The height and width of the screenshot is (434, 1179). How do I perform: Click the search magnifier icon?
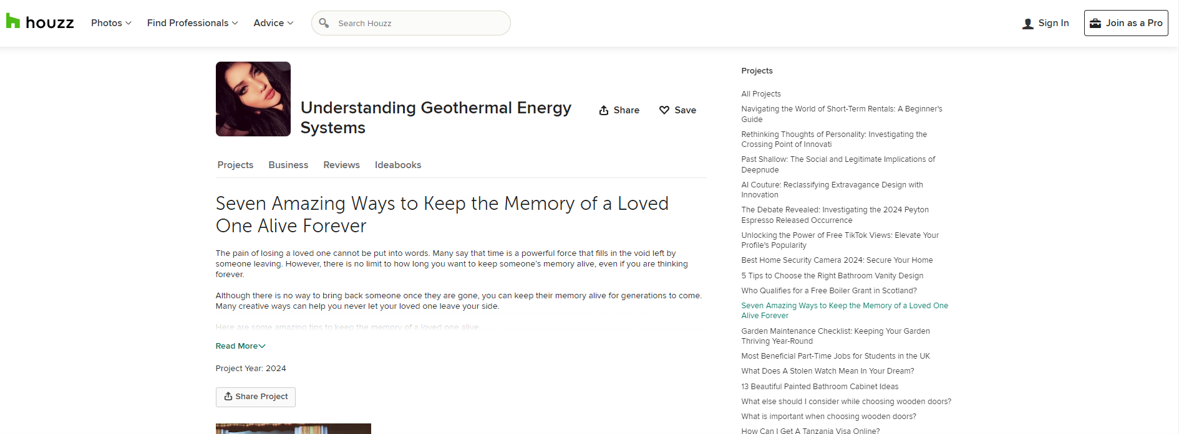click(x=324, y=23)
